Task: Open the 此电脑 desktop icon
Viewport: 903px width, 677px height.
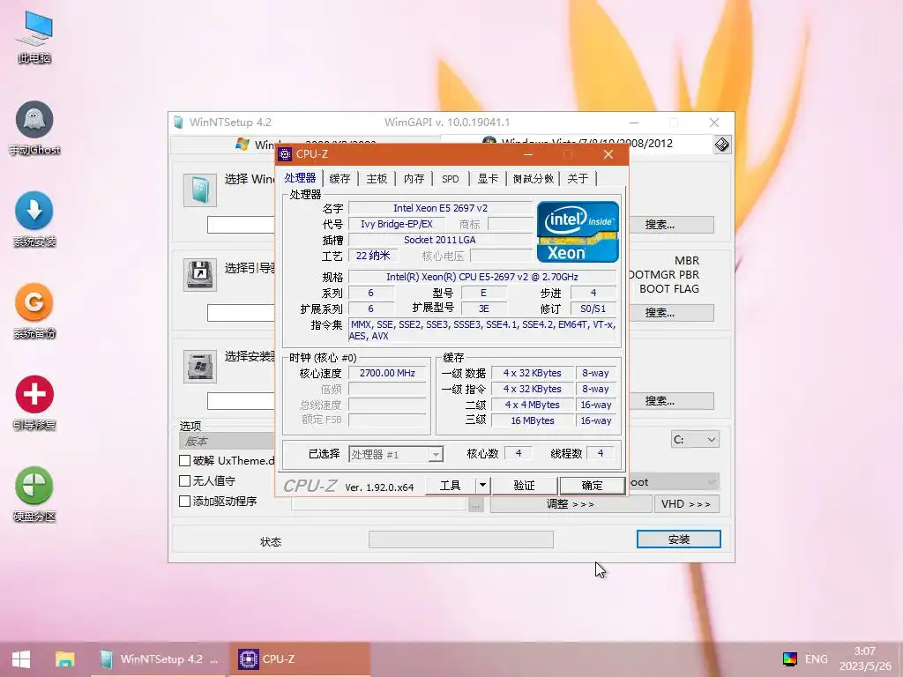Action: click(x=34, y=37)
